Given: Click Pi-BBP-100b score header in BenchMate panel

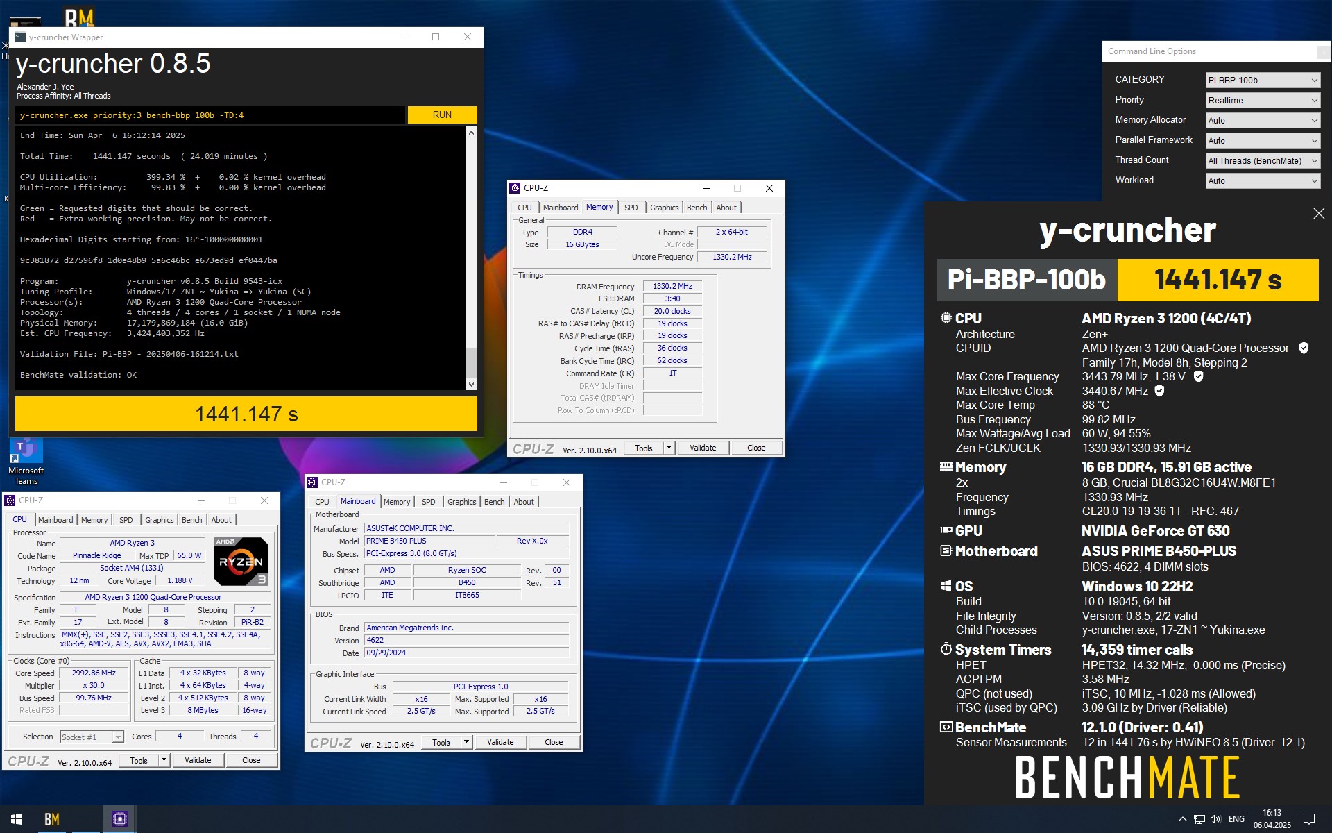Looking at the screenshot, I should 1027,280.
